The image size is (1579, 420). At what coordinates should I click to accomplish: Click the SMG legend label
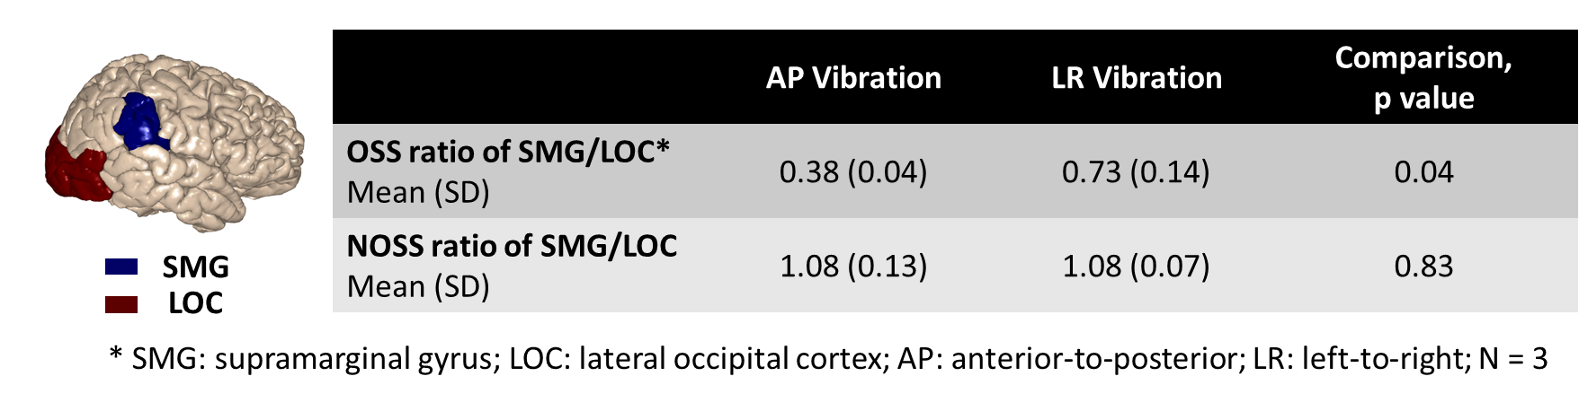pyautogui.click(x=195, y=267)
